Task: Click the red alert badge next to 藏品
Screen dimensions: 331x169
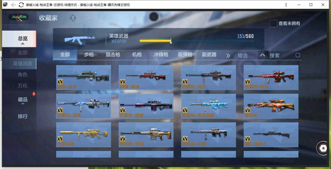Action: tap(34, 94)
